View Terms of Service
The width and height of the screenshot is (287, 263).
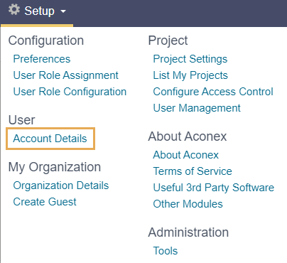(193, 171)
